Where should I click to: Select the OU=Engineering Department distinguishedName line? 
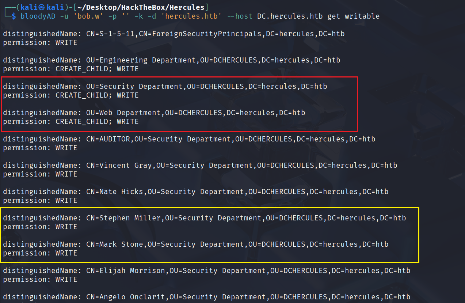[172, 60]
